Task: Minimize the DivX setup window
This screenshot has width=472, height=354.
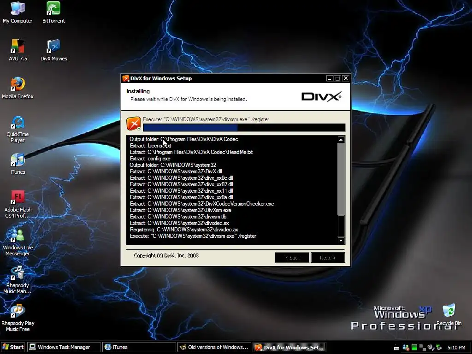Action: point(330,78)
